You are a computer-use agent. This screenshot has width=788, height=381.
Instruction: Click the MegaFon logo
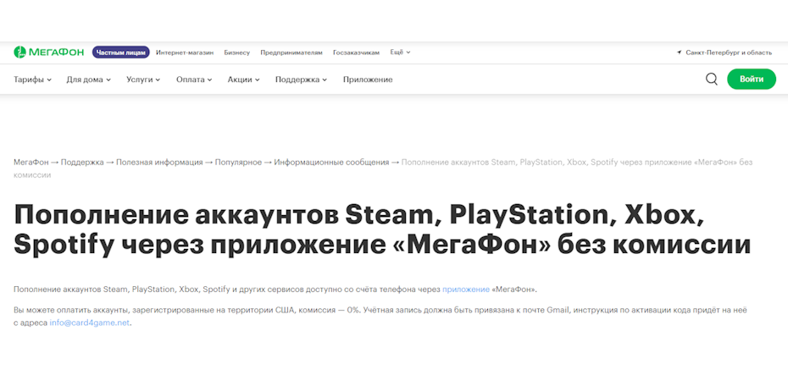point(49,52)
